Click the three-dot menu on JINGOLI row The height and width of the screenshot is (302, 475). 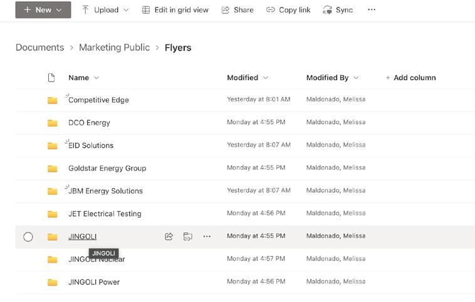[x=207, y=237]
